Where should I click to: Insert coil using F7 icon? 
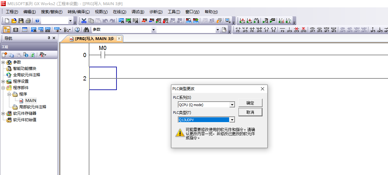click(266, 30)
